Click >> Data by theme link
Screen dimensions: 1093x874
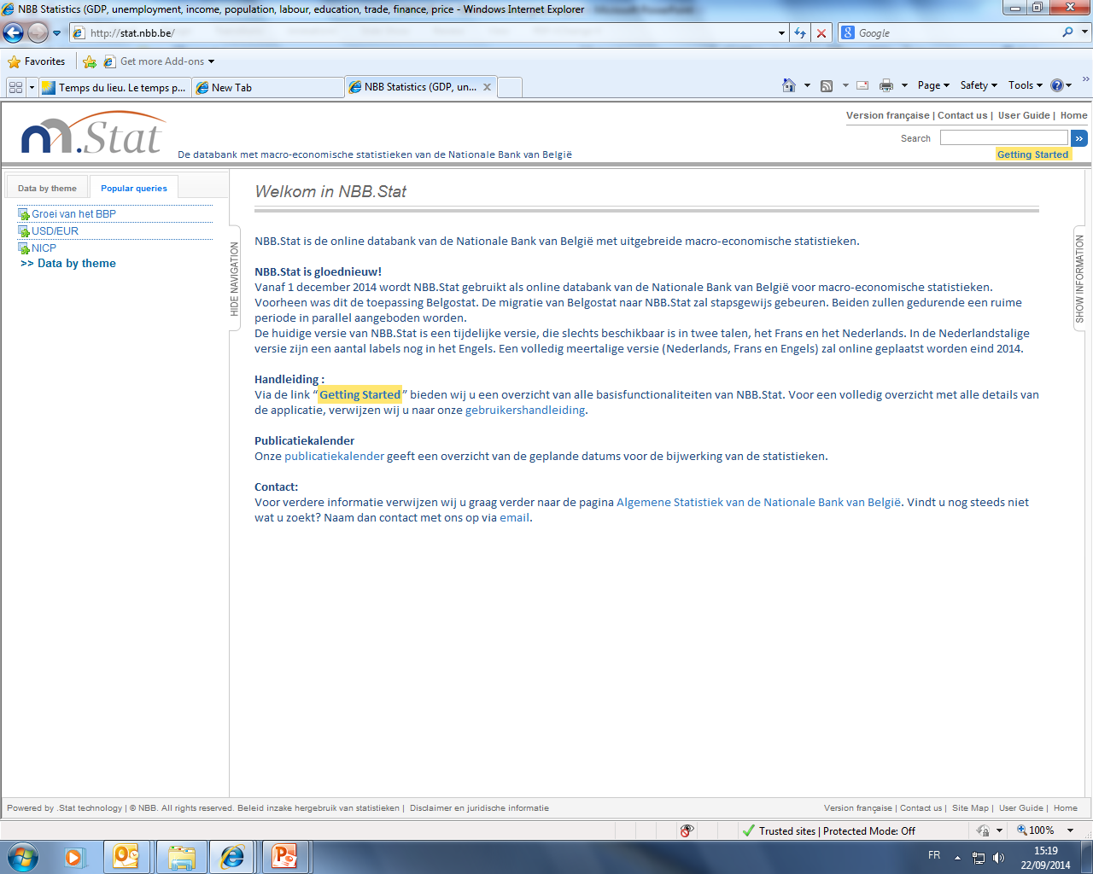(68, 263)
